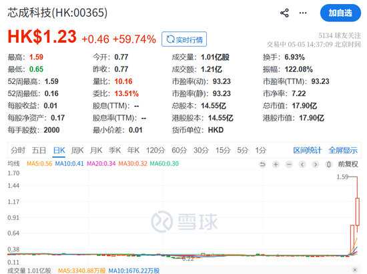
Task: Click the 货币单位 HKD value
Action: coord(216,130)
